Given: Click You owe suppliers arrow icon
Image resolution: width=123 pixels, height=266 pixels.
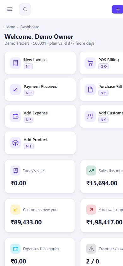Looking at the screenshot, I should pyautogui.click(x=91, y=210).
